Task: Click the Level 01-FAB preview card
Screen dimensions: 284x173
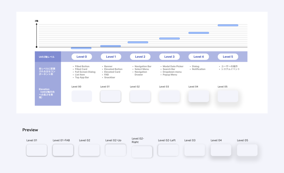Action: pyautogui.click(x=63, y=150)
